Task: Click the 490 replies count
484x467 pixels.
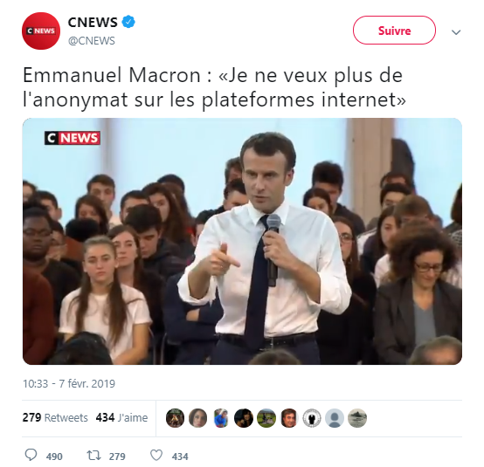Action: coord(54,457)
